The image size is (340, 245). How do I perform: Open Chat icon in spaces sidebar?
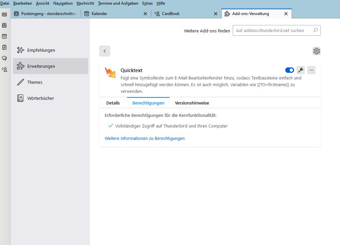pyautogui.click(x=4, y=58)
